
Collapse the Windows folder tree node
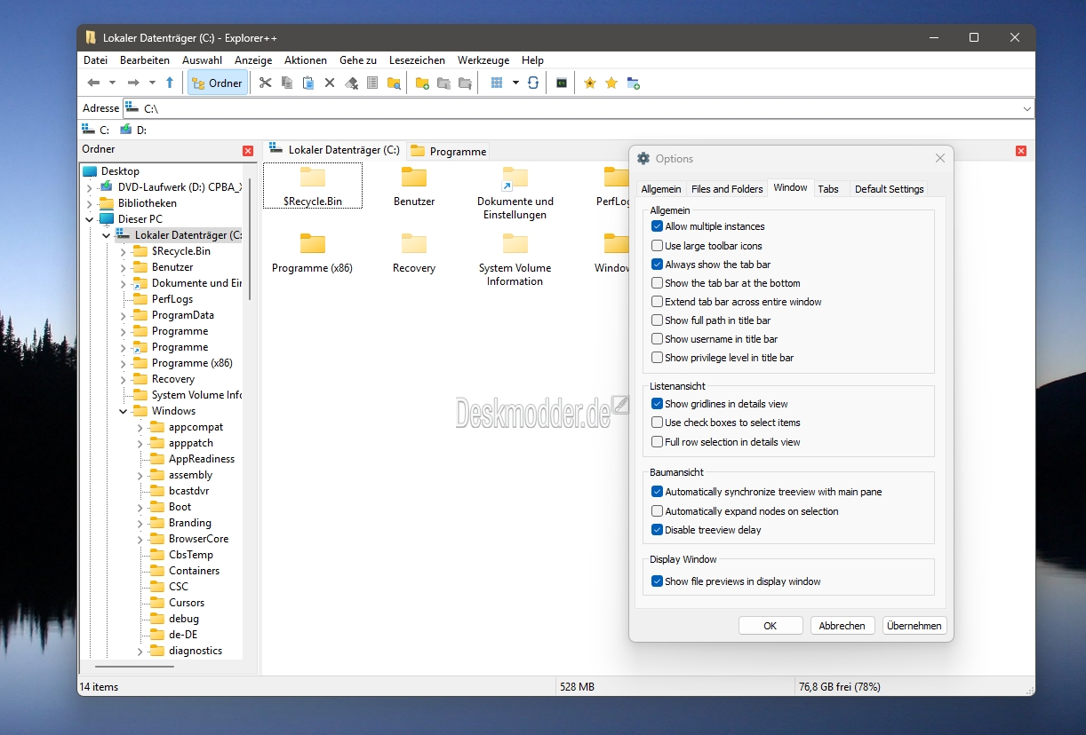click(123, 411)
